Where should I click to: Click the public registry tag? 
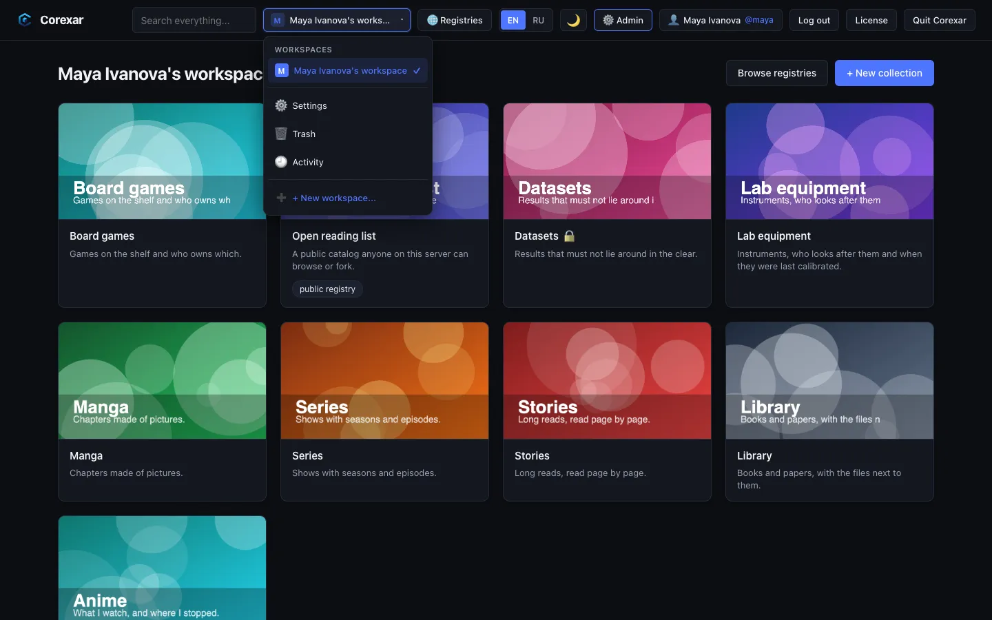tap(327, 289)
